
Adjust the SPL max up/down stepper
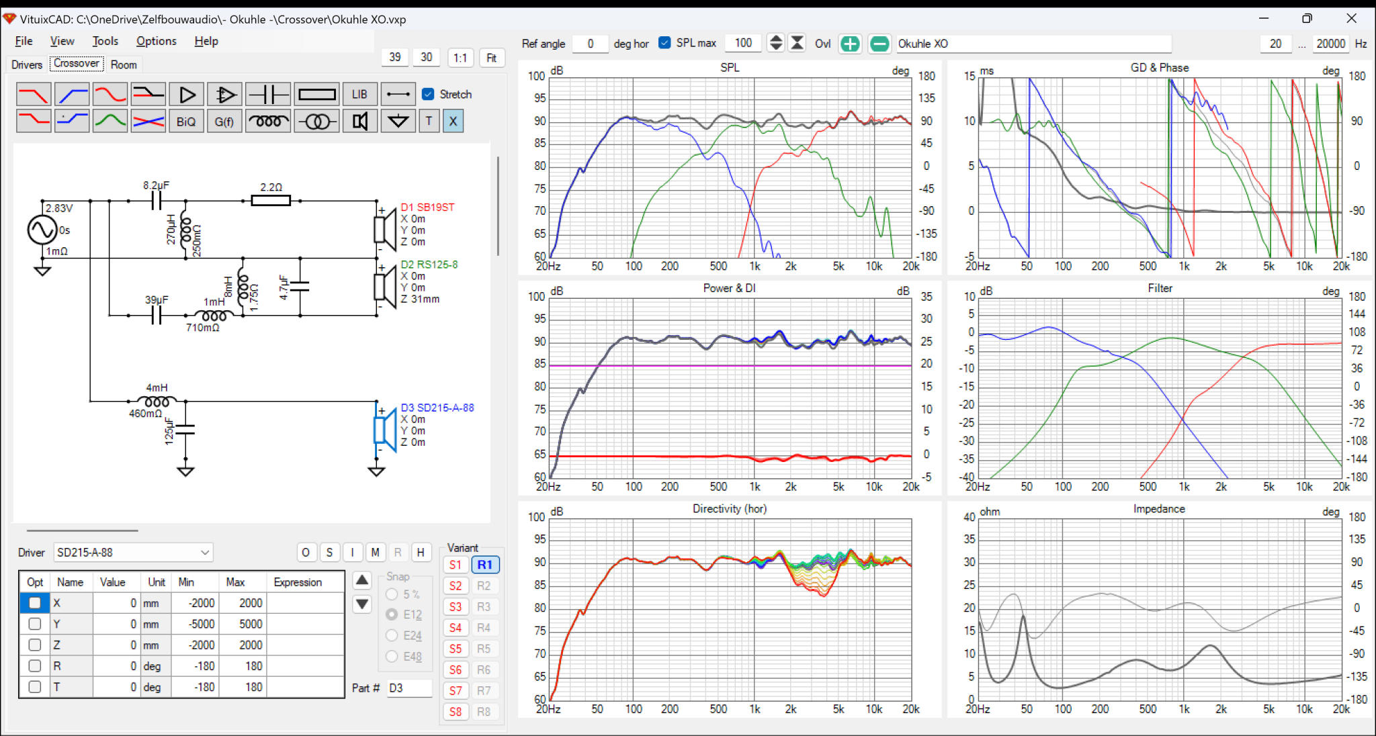pyautogui.click(x=776, y=43)
